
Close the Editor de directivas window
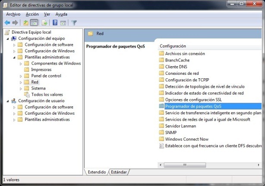click(x=254, y=3)
